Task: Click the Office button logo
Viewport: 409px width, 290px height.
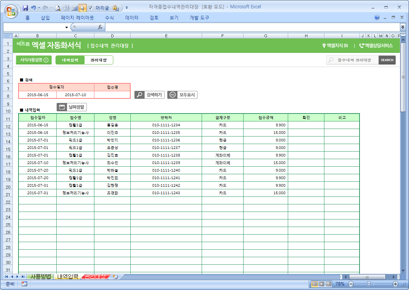Action: click(11, 10)
